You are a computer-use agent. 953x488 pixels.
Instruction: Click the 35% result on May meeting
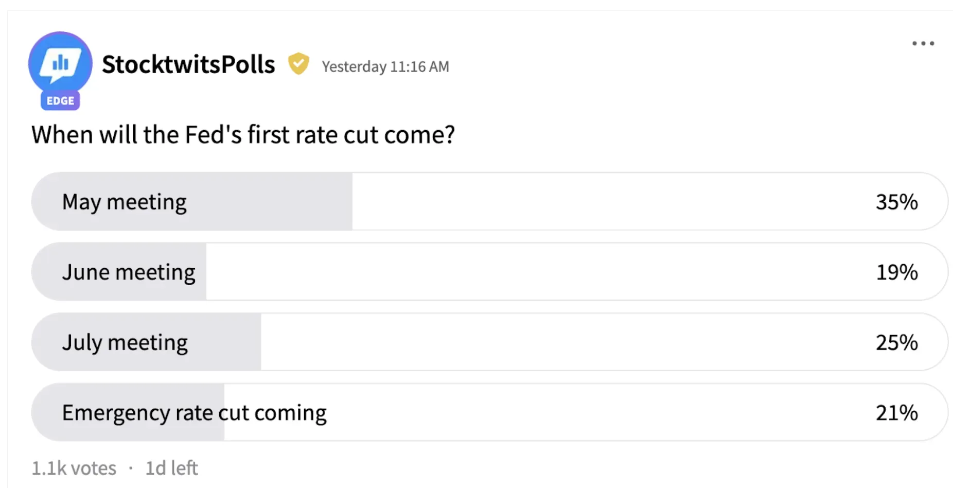[x=896, y=202]
